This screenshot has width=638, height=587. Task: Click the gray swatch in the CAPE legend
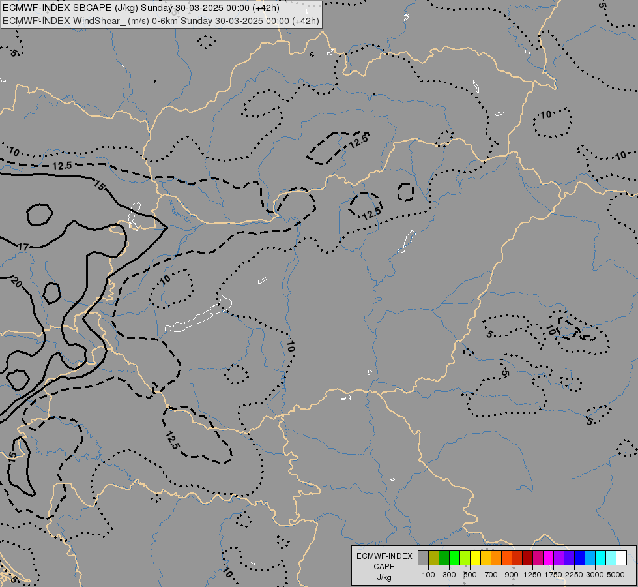(x=423, y=558)
